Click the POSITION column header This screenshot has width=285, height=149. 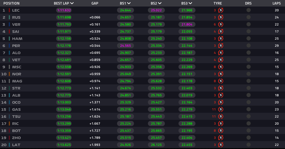[x=11, y=3]
